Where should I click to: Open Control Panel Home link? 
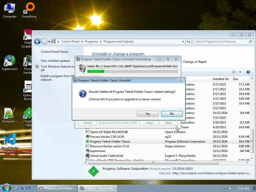(54, 51)
